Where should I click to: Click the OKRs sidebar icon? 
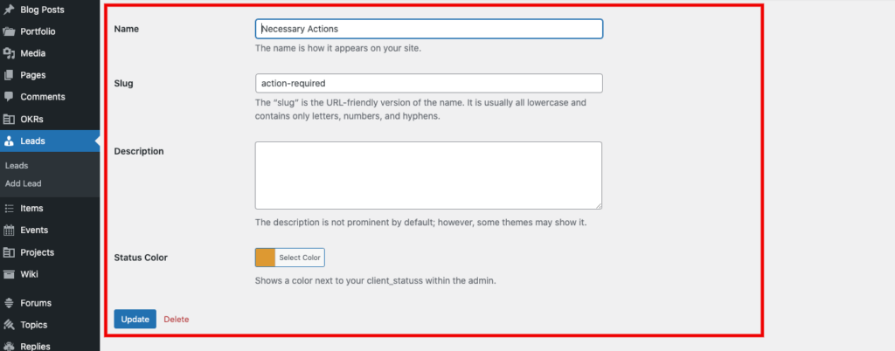(x=9, y=119)
